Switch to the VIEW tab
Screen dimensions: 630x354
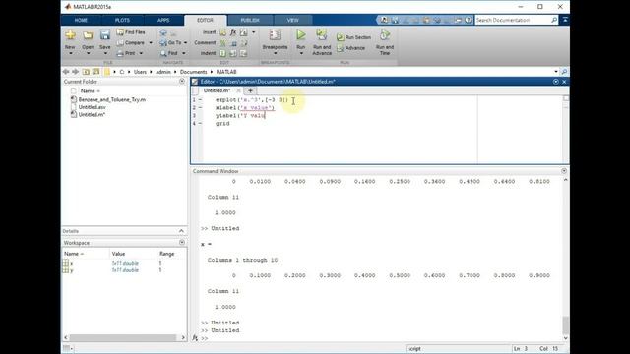pyautogui.click(x=293, y=20)
